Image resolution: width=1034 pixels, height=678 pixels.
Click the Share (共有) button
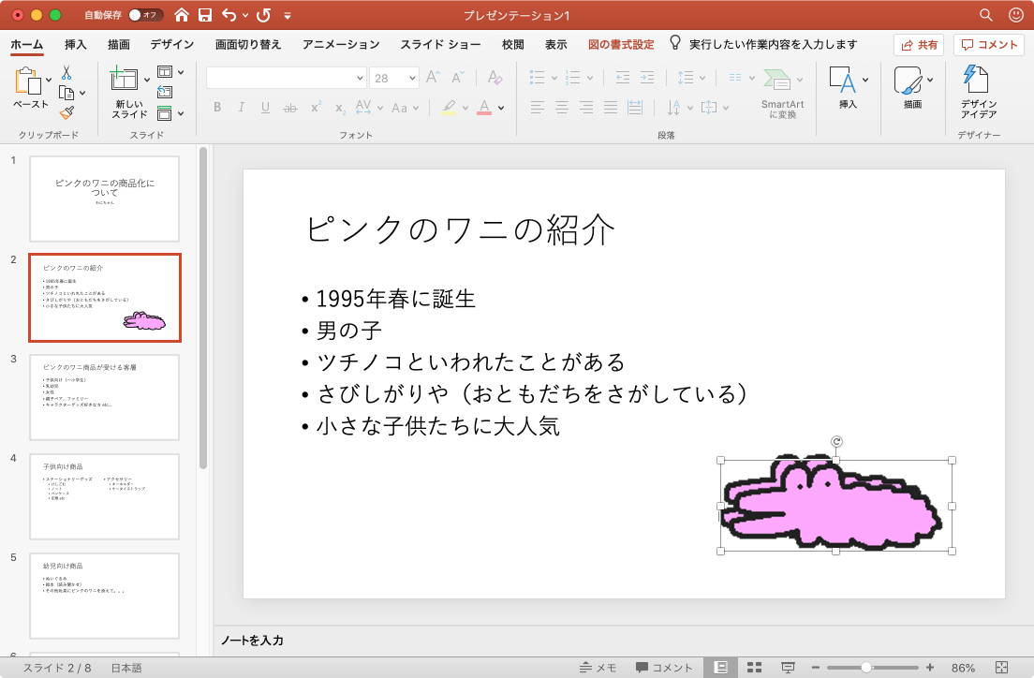918,44
